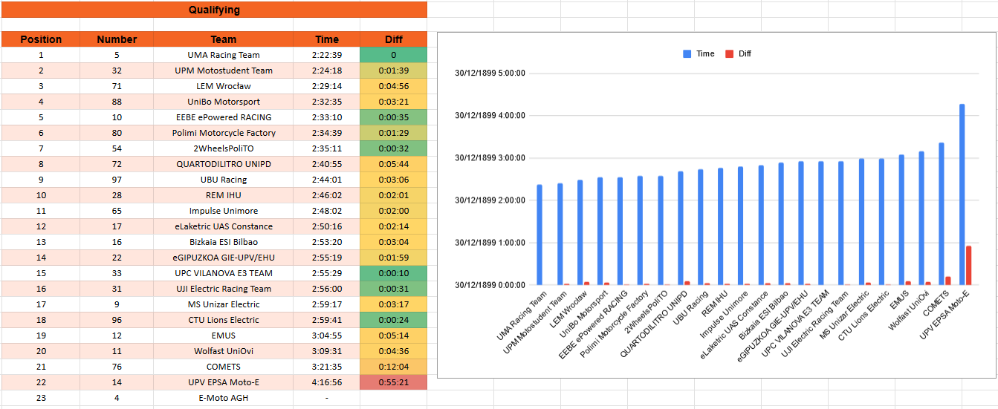Select the UMA Racing Team cell

(x=224, y=55)
